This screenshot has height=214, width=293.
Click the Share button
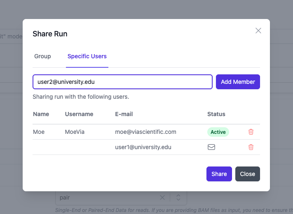[x=219, y=174]
